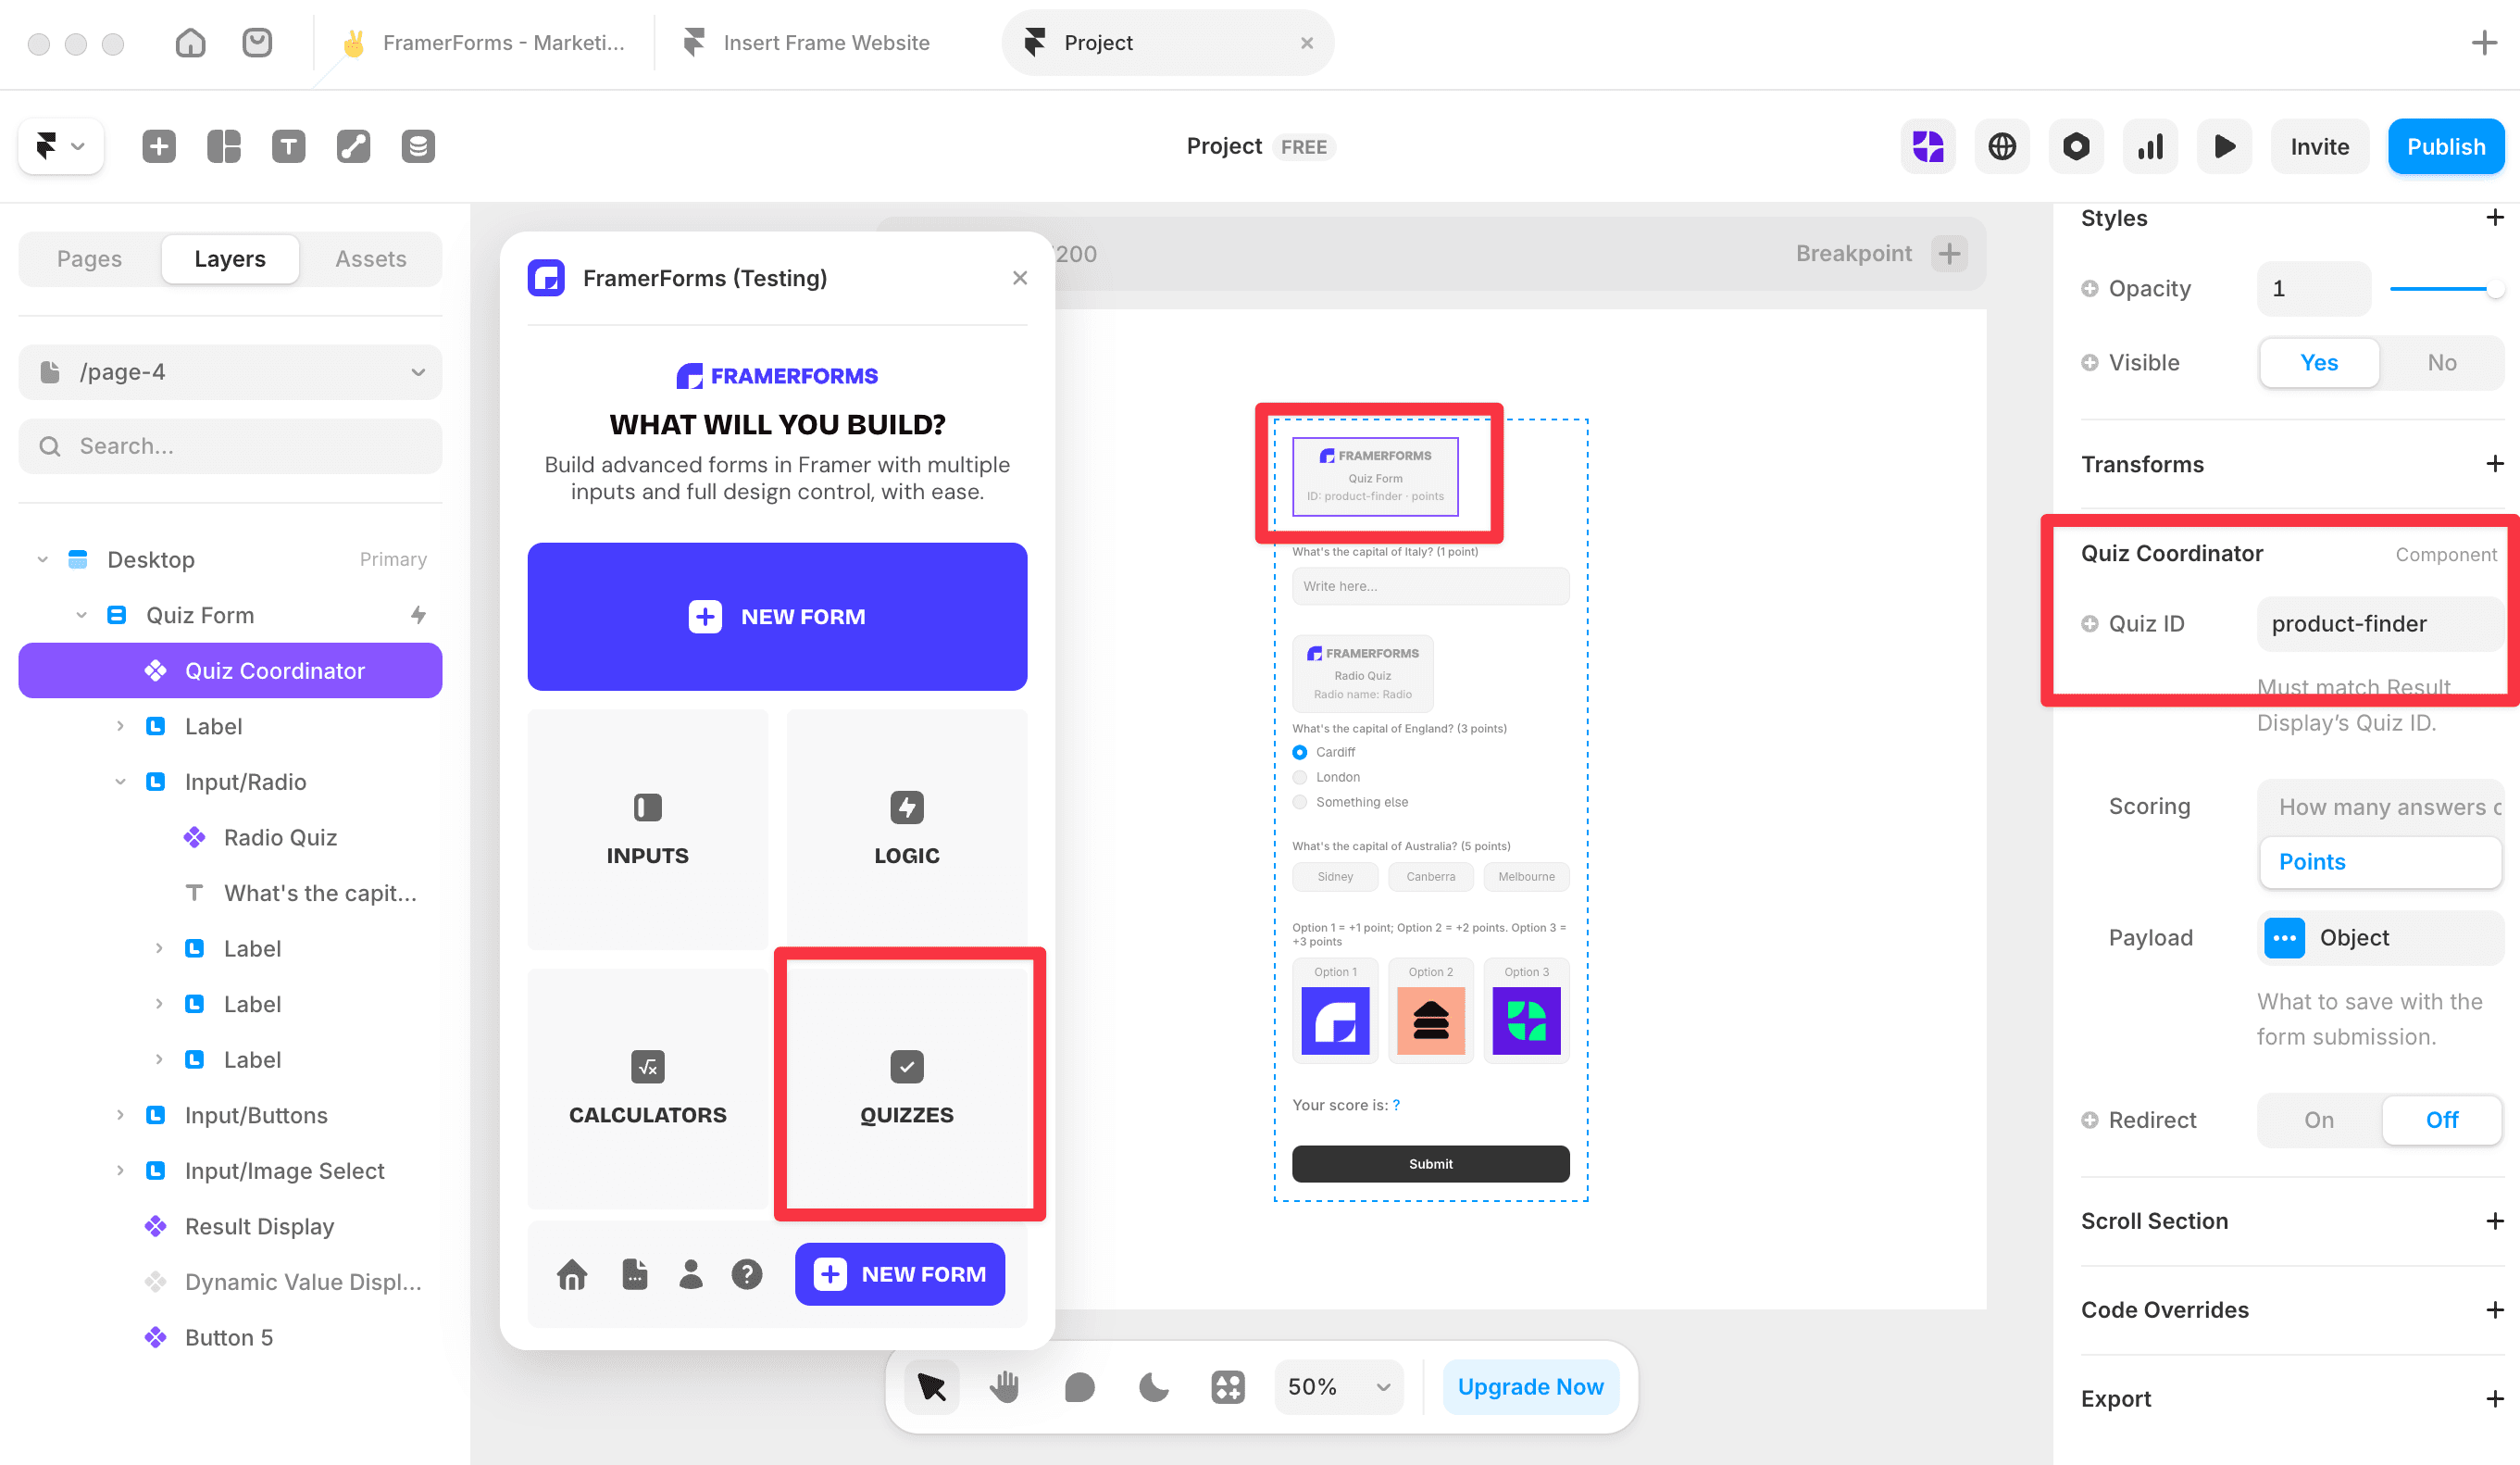Click the plugin home icon in footer
The image size is (2520, 1465).
coord(572,1274)
